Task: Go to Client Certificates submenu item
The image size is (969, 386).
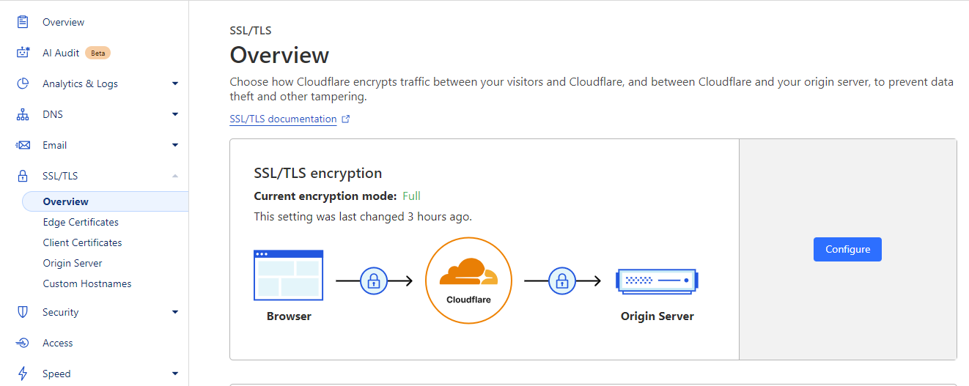Action: click(x=82, y=242)
